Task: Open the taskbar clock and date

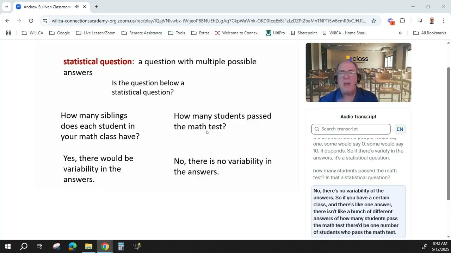Action: click(x=440, y=246)
